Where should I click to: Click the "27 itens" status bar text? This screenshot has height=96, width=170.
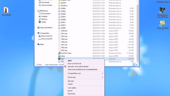(39, 65)
